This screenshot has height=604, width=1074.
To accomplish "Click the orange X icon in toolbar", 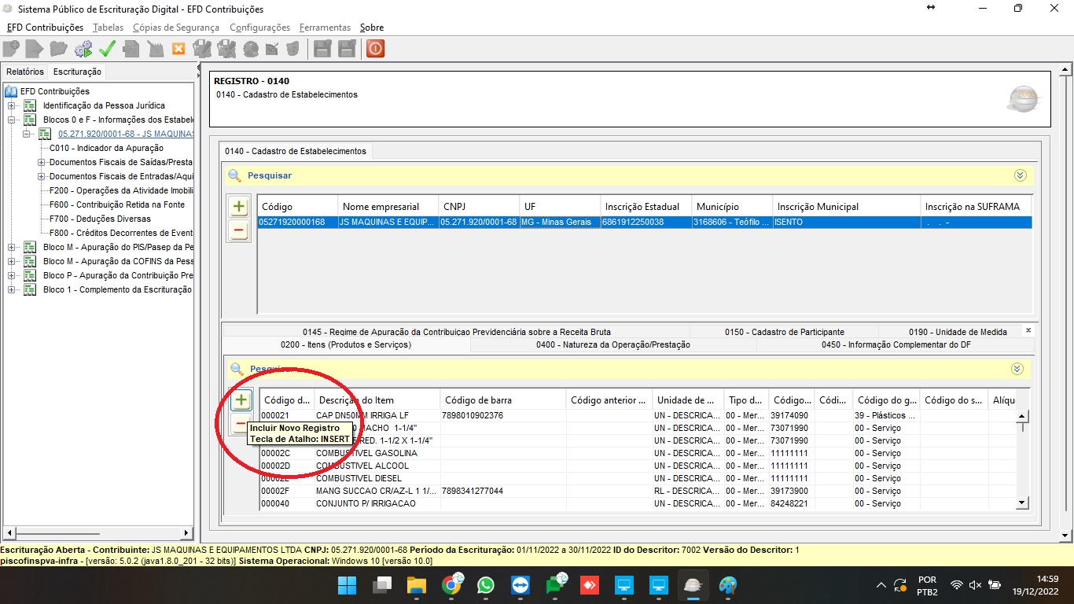I will 178,49.
